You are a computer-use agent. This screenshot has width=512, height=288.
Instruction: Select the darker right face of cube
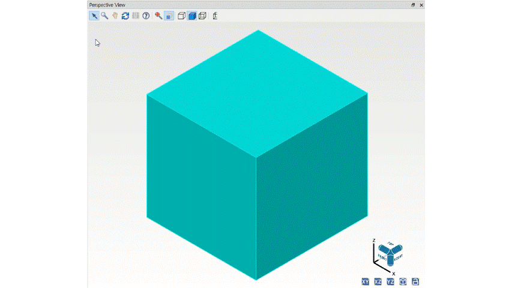point(312,187)
